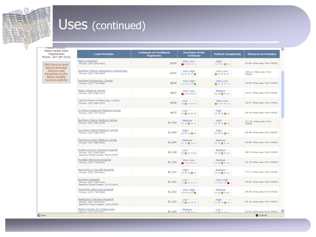The width and height of the screenshot is (316, 237).
Task: Click the scrollbar up arrow
Action: (282, 49)
